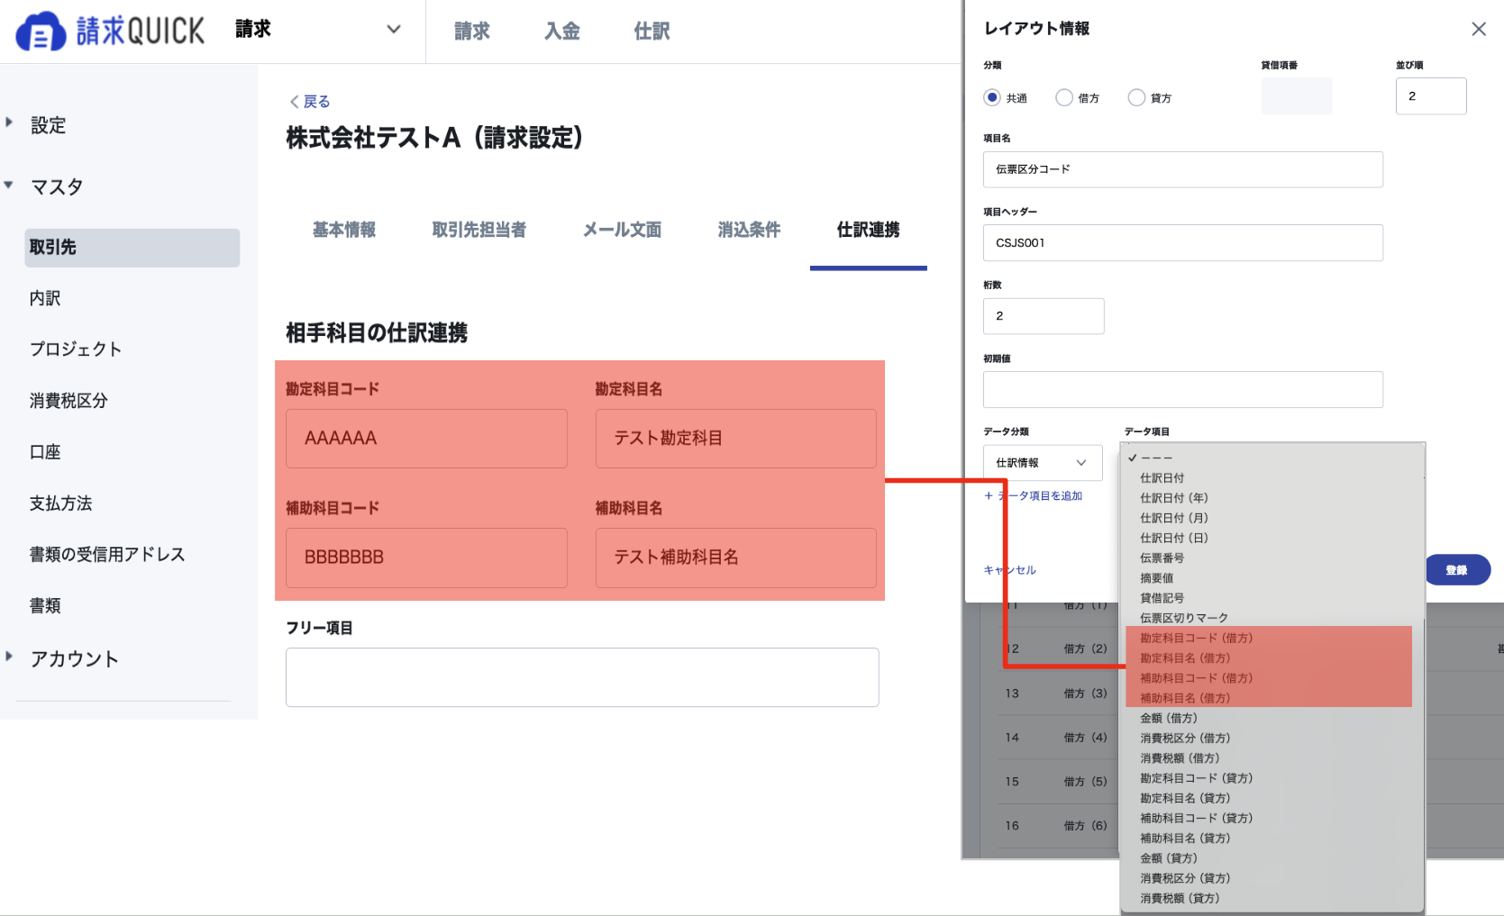Click the 戻る back chevron link
Viewport: 1504px width, 916px height.
click(x=309, y=102)
